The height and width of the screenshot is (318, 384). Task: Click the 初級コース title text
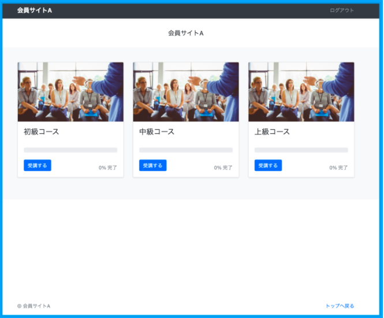tap(42, 132)
